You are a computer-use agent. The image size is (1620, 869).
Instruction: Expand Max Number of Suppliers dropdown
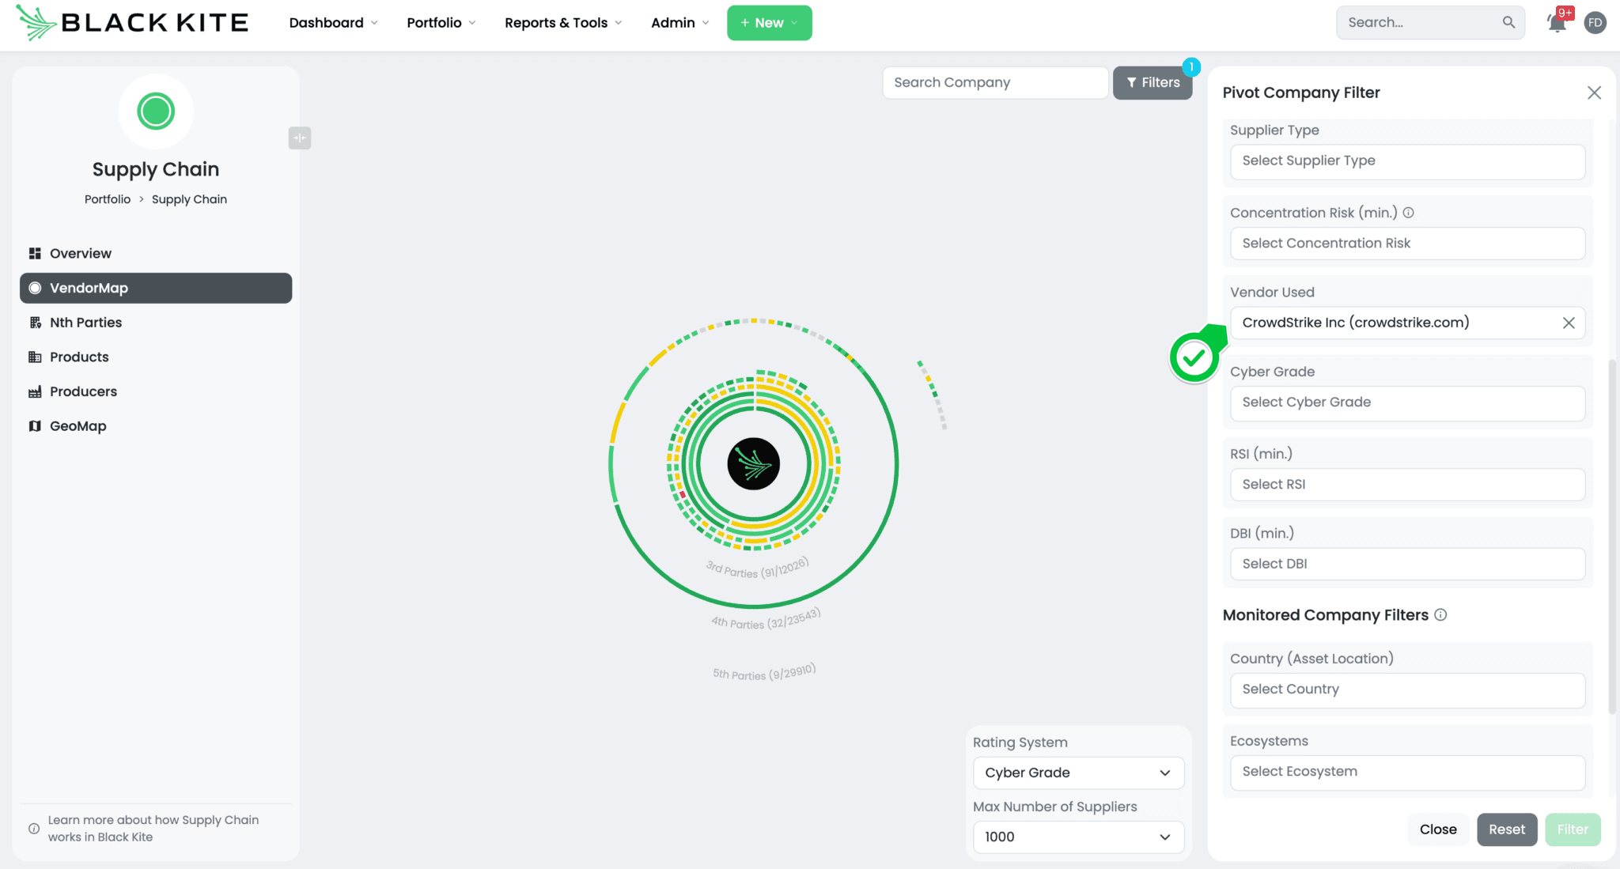coord(1077,837)
